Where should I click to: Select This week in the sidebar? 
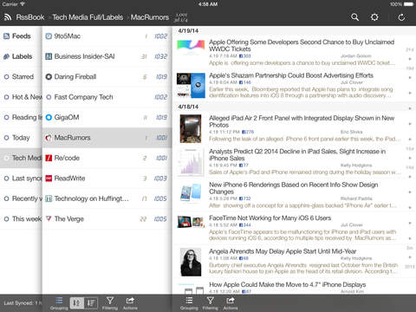tap(21, 219)
